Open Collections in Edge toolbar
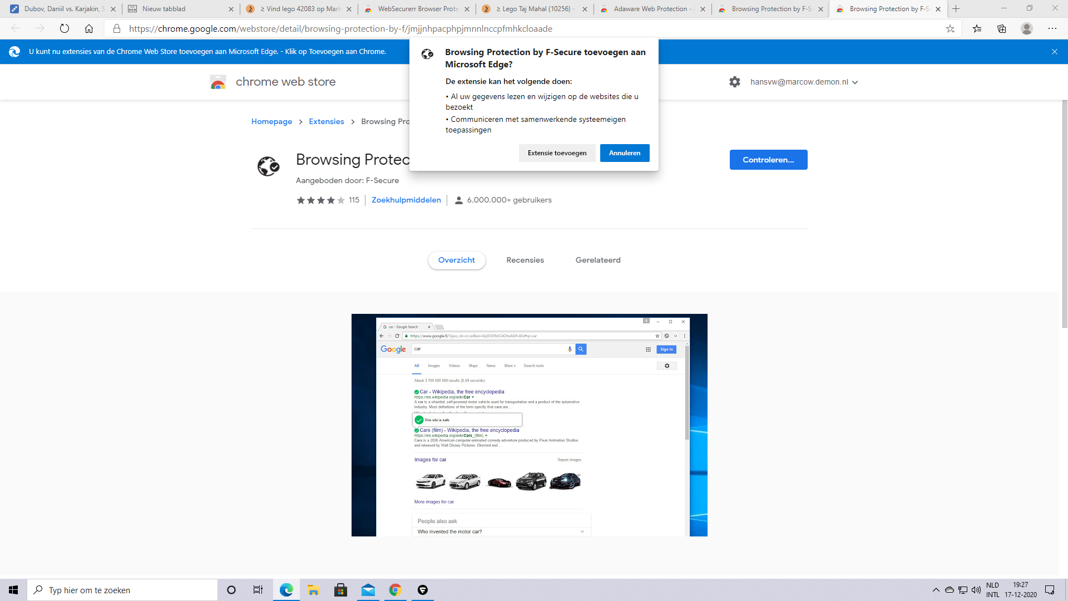 pos(1003,28)
